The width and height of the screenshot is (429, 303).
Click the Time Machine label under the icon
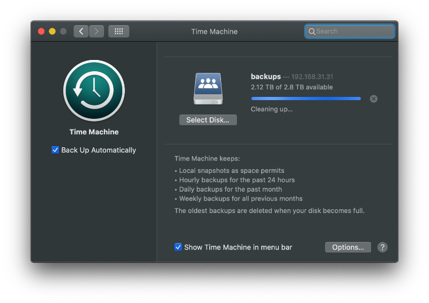tap(94, 132)
